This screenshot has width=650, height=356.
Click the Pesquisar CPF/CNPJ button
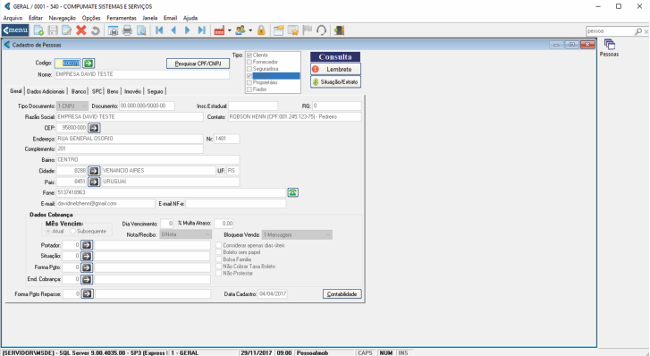(198, 64)
